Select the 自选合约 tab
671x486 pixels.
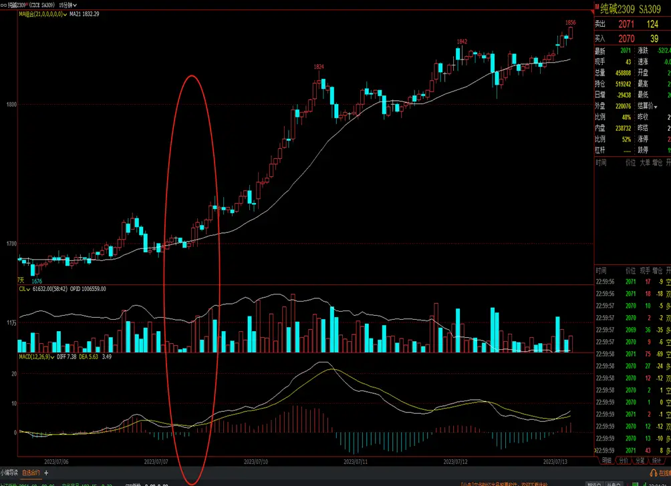[31, 473]
